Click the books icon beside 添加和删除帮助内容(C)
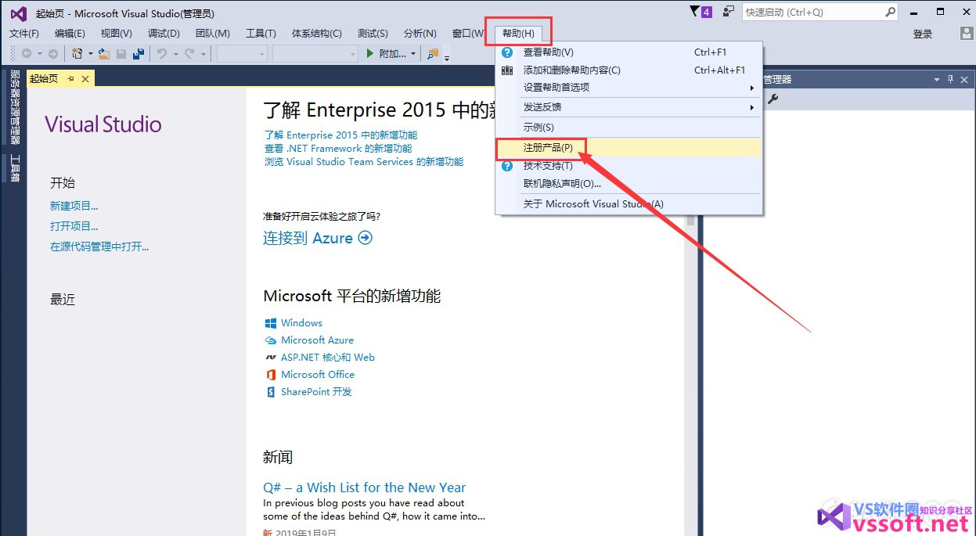 (x=507, y=70)
